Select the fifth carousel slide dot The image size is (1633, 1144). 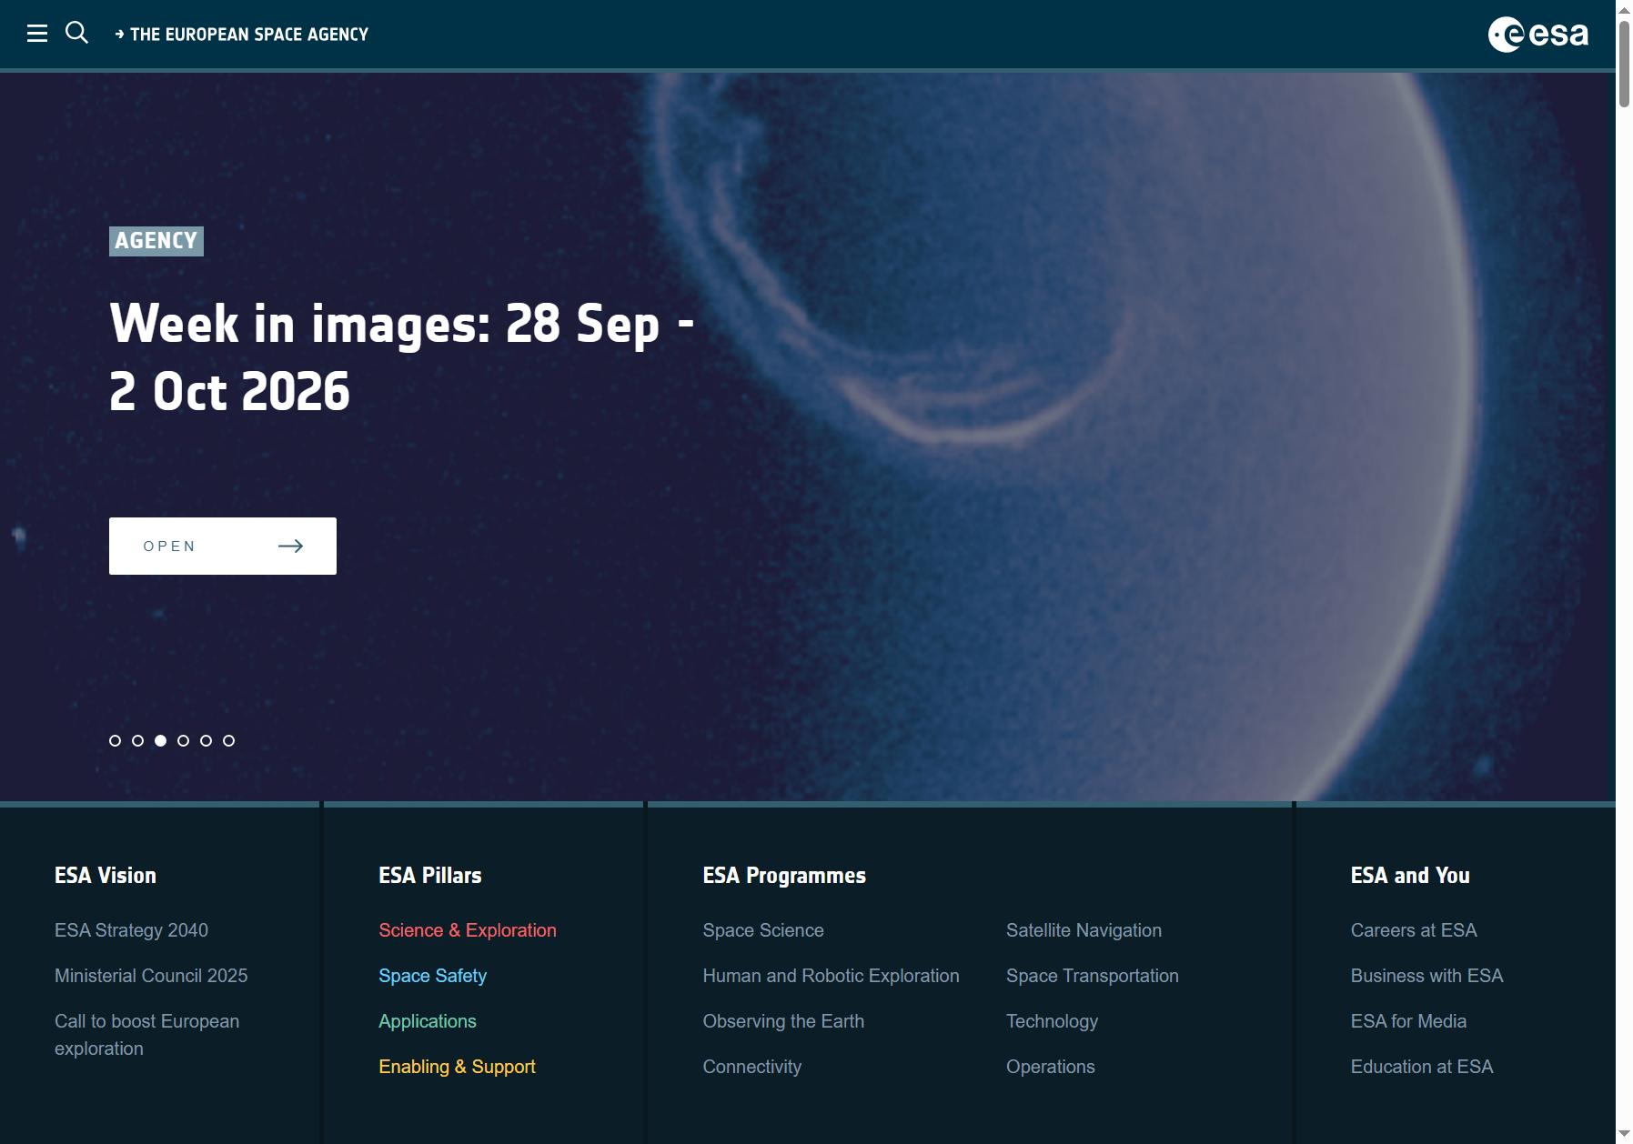(206, 740)
